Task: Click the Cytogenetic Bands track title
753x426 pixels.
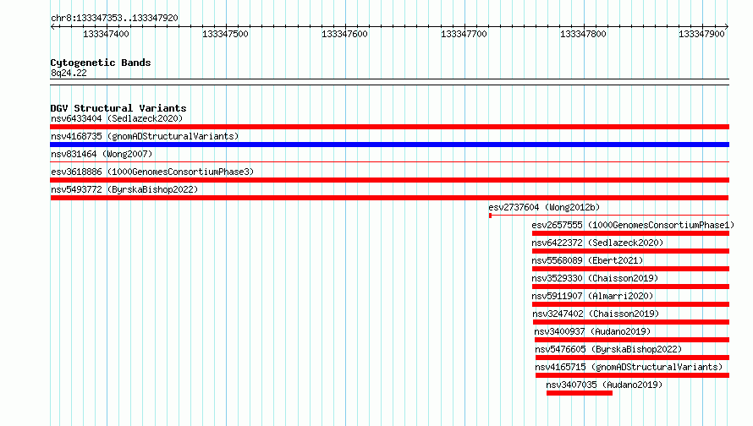Action: pyautogui.click(x=101, y=63)
